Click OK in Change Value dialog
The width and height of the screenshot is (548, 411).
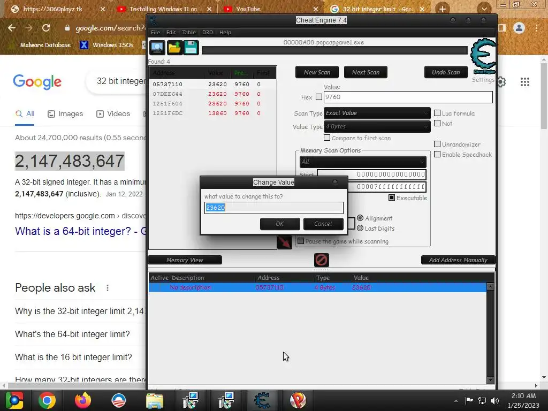[x=280, y=224]
